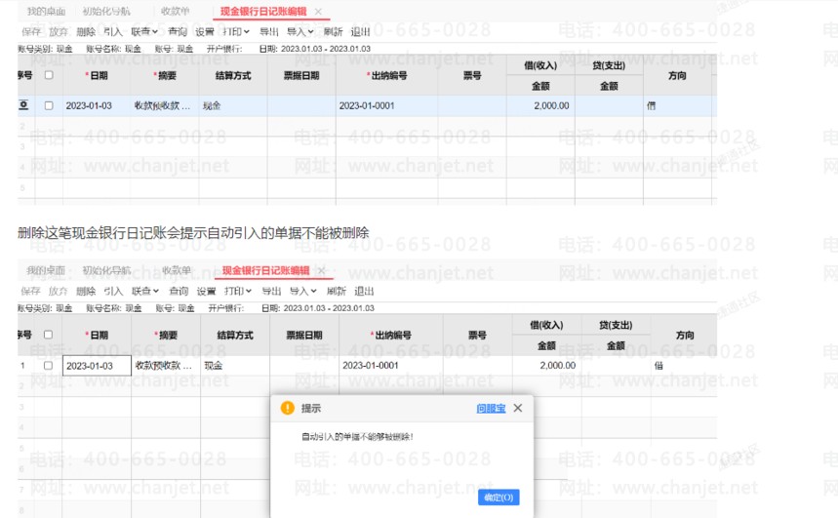Expand the 联查 dropdown in the top toolbar
Screen dimensions: 838x518
point(145,31)
